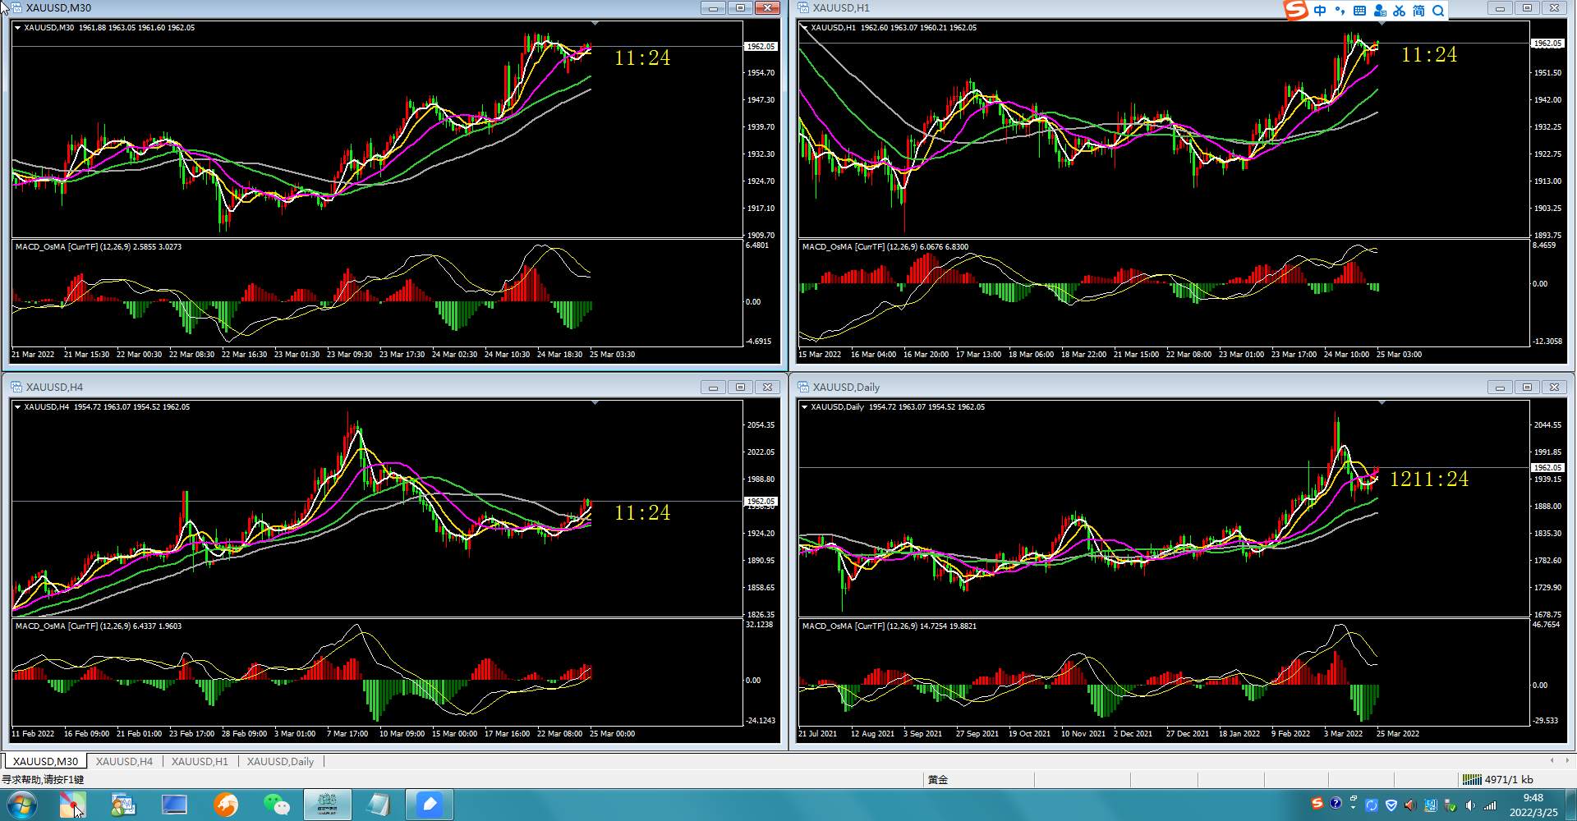Image resolution: width=1577 pixels, height=821 pixels.
Task: Click the H1 current price label 1962.05
Action: coord(1547,44)
